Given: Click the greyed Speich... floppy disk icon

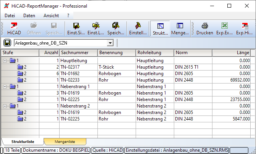Looking at the screenshot, I should tap(54, 26).
